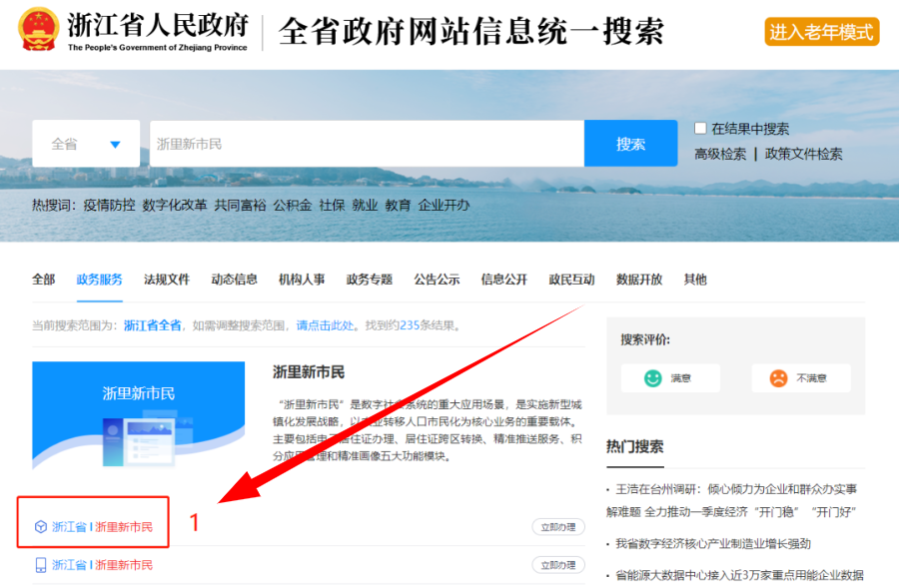The image size is (899, 587).
Task: Click the phone icon beside second 浙里新市民 result
Action: pyautogui.click(x=41, y=565)
